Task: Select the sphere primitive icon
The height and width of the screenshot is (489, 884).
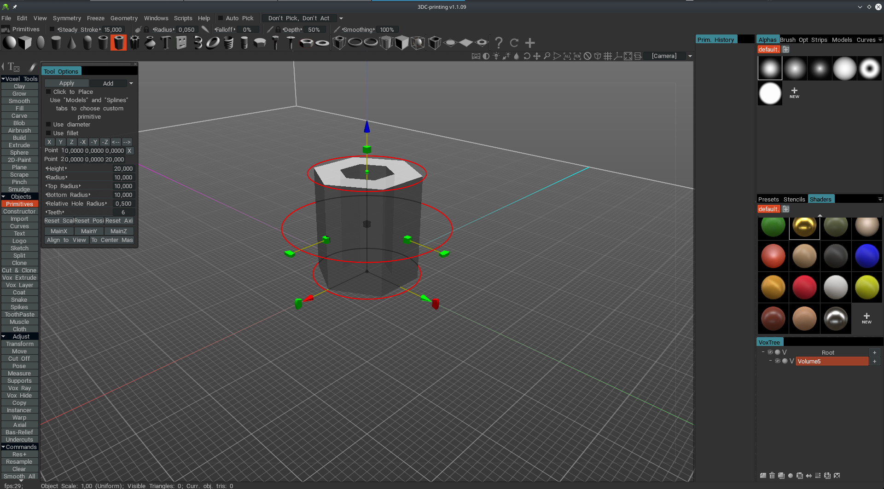Action: click(9, 43)
